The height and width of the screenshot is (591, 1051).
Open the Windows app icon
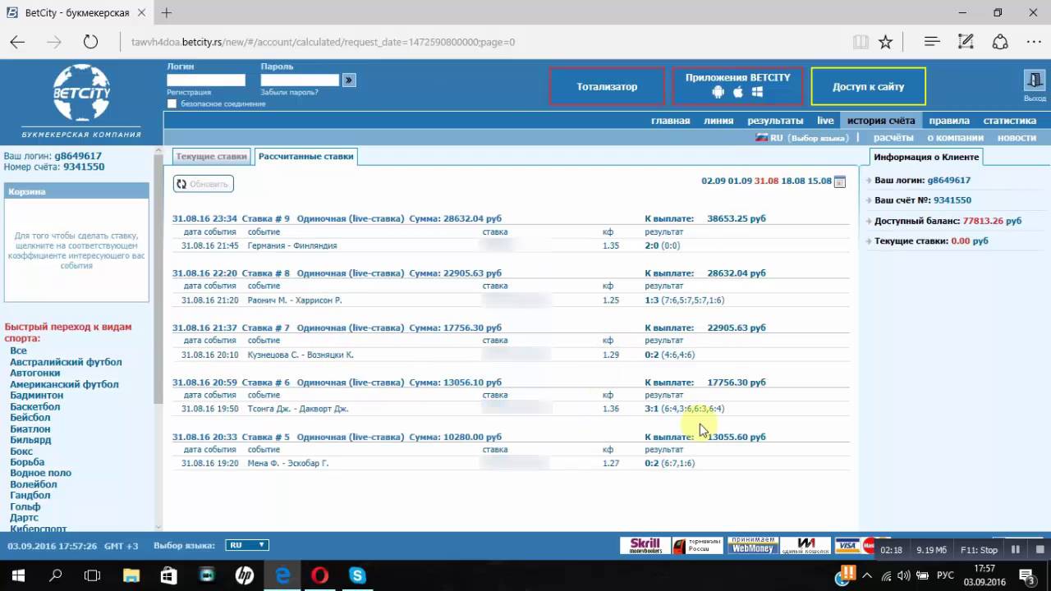[757, 92]
